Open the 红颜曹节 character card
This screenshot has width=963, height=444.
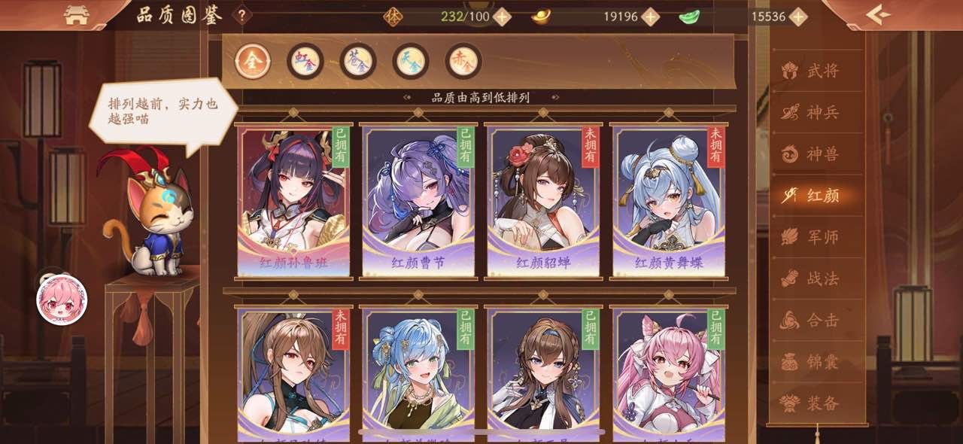tap(418, 201)
